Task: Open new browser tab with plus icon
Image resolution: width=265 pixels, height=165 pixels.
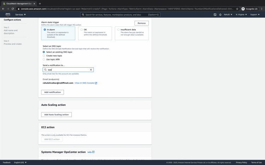Action: pyautogui.click(x=40, y=3)
